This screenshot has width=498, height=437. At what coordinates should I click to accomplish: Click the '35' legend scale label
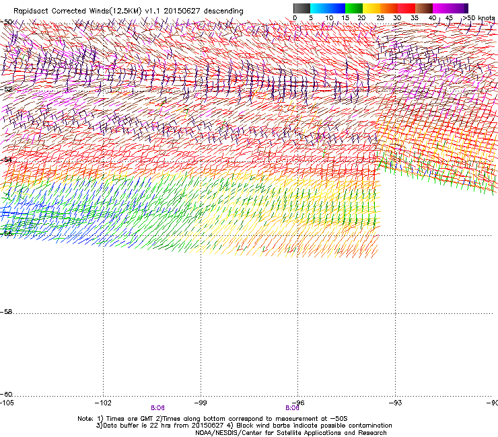pyautogui.click(x=415, y=18)
